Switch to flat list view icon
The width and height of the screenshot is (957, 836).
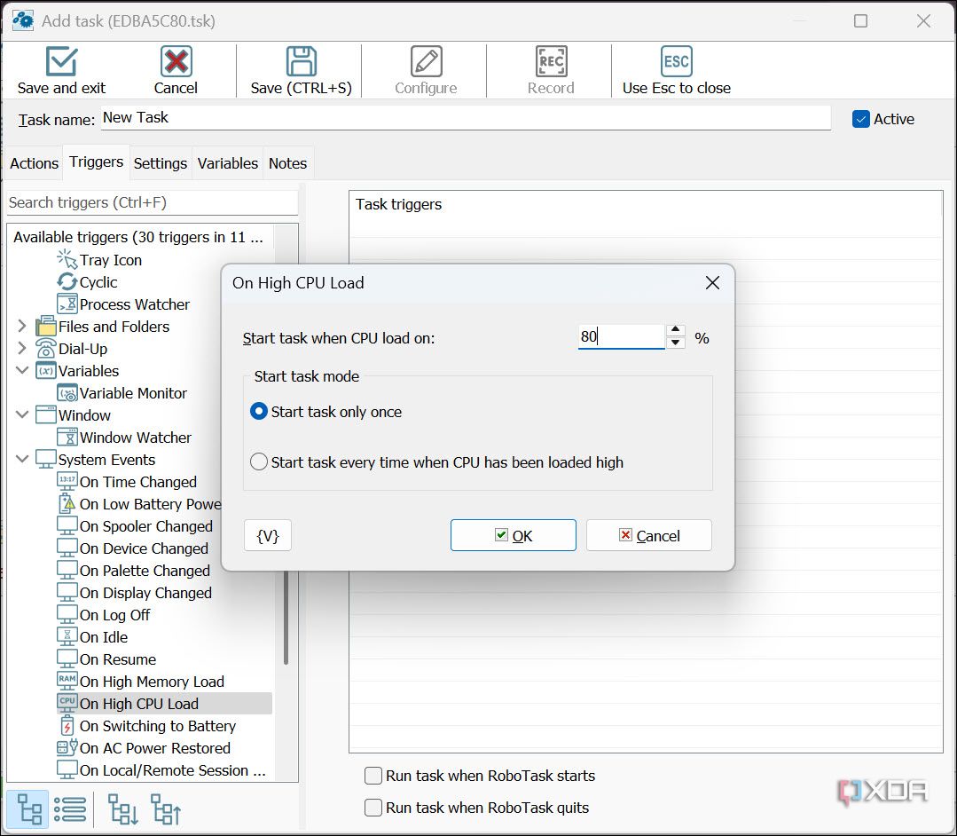(69, 809)
